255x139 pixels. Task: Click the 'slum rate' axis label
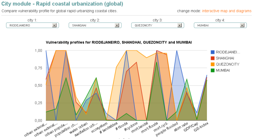pyautogui.click(x=181, y=127)
